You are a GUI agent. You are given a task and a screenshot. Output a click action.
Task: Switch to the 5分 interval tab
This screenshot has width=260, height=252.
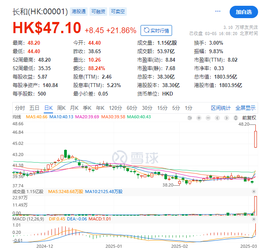(176, 108)
